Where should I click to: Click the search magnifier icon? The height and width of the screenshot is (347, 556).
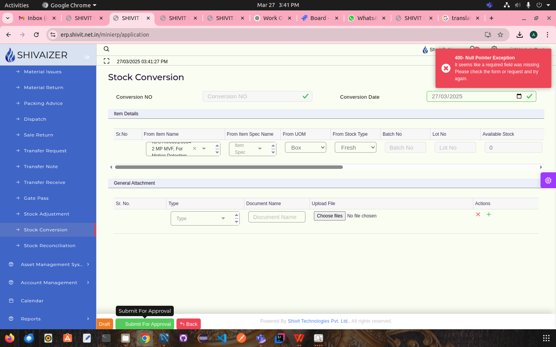107,49
